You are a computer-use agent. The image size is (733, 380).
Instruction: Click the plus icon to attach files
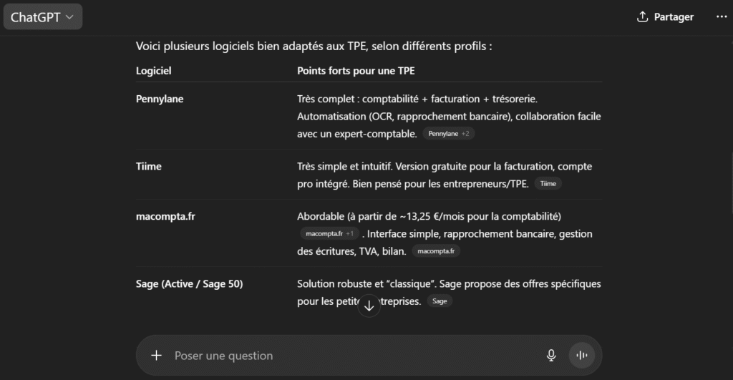pyautogui.click(x=156, y=356)
